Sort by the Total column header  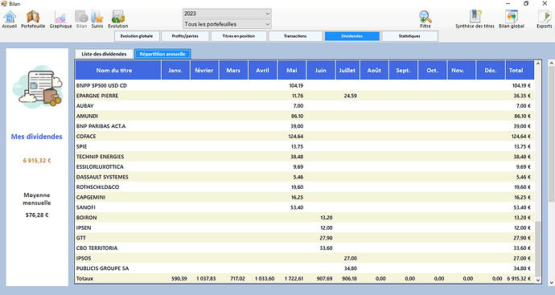[520, 70]
